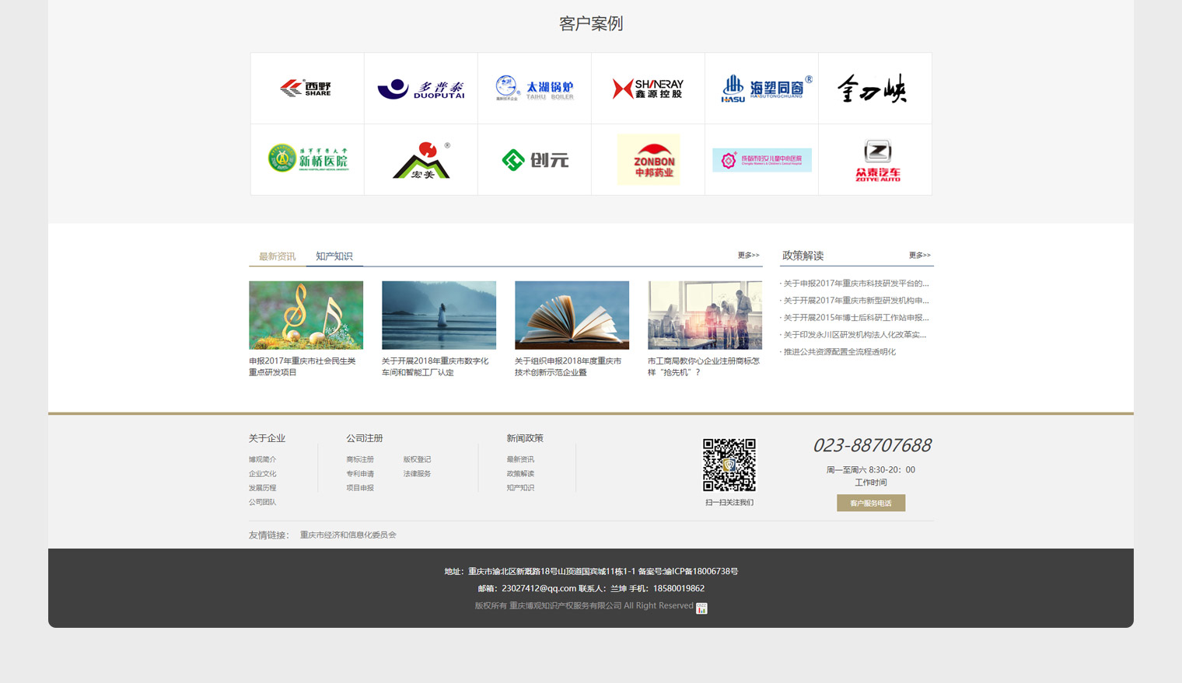Open the HASU 海塑同创 logo
Image resolution: width=1182 pixels, height=683 pixels.
(761, 89)
